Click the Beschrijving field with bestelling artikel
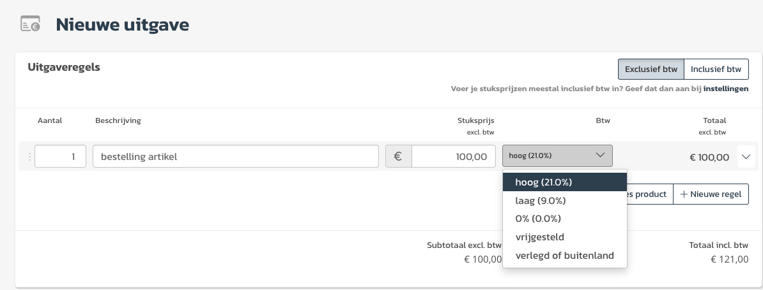Viewport: 763px width, 290px height. [236, 156]
